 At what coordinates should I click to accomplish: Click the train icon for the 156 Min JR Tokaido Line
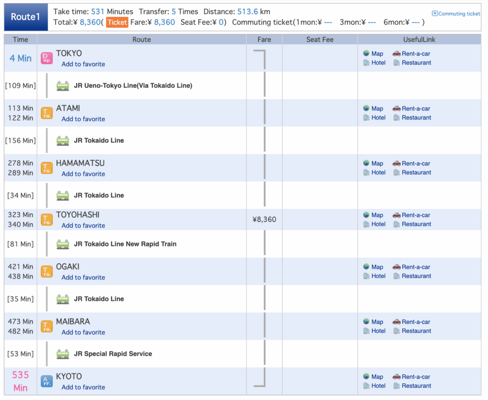pyautogui.click(x=62, y=141)
